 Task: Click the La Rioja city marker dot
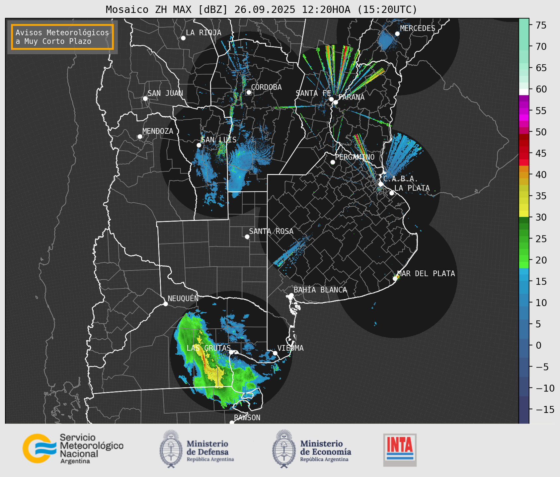[x=183, y=38]
